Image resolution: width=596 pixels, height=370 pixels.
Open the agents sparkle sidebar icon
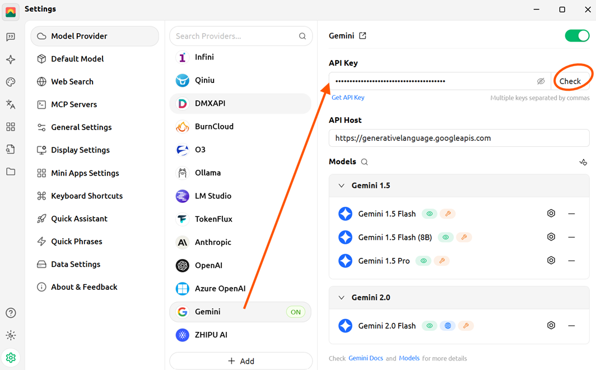pos(11,59)
